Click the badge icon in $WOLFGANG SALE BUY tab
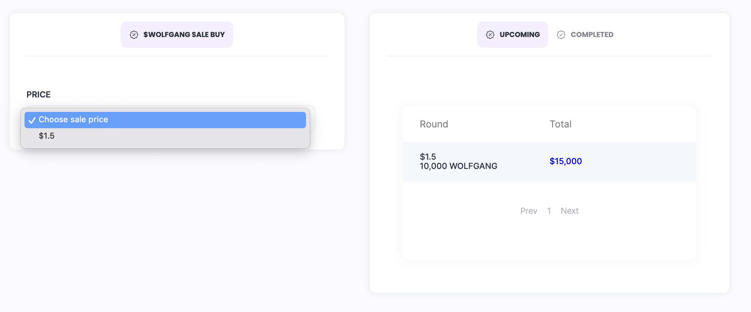Viewport: 751px width, 312px height. [134, 35]
